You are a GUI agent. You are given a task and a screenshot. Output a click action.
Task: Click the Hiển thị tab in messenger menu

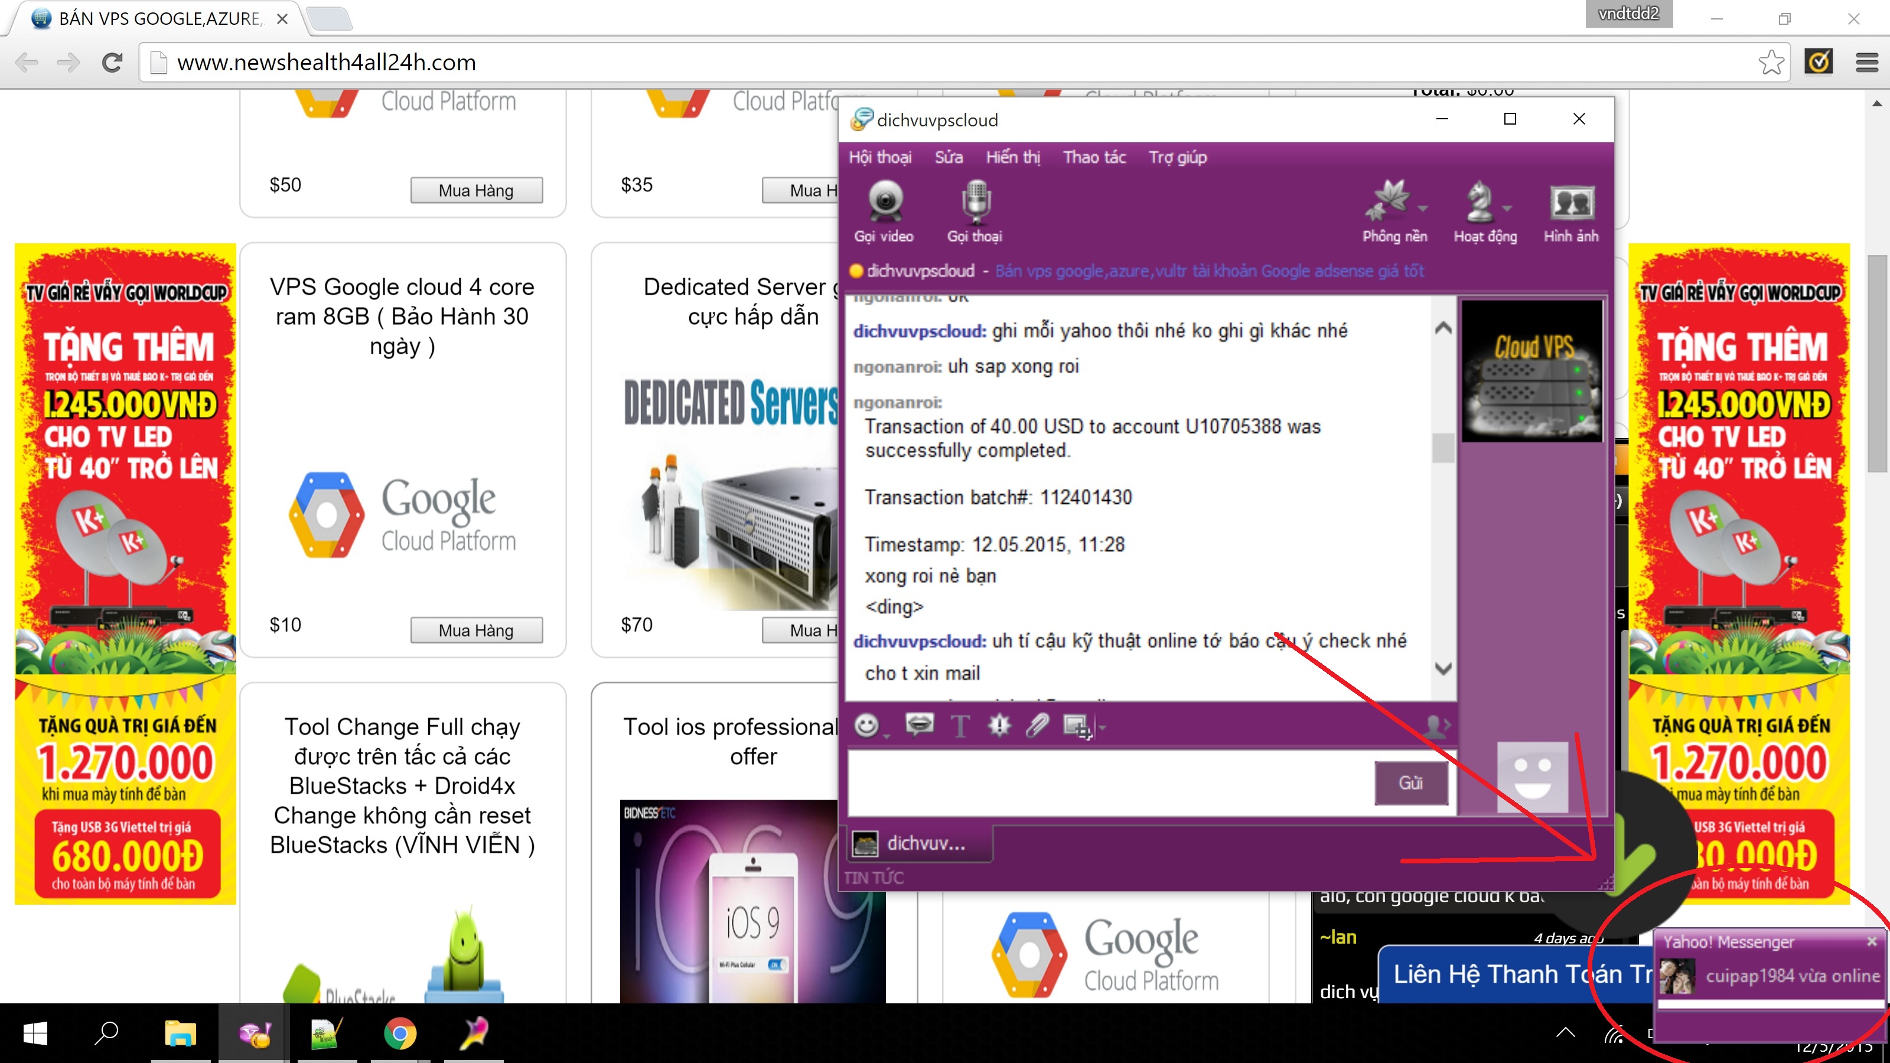pyautogui.click(x=1010, y=156)
